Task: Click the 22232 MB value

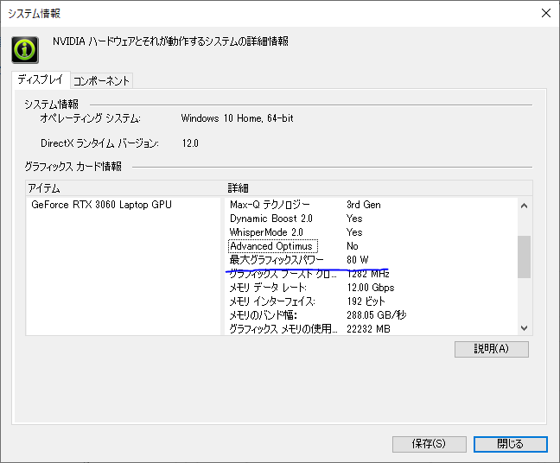Action: click(x=368, y=329)
